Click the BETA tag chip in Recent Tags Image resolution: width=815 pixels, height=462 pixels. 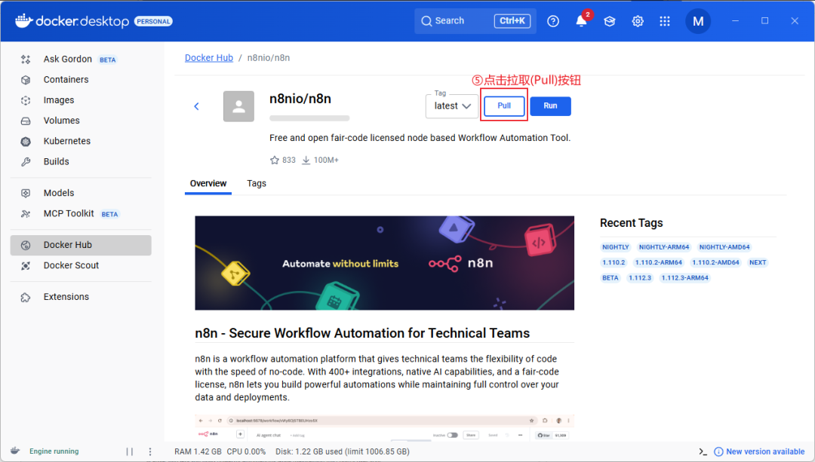[610, 277]
